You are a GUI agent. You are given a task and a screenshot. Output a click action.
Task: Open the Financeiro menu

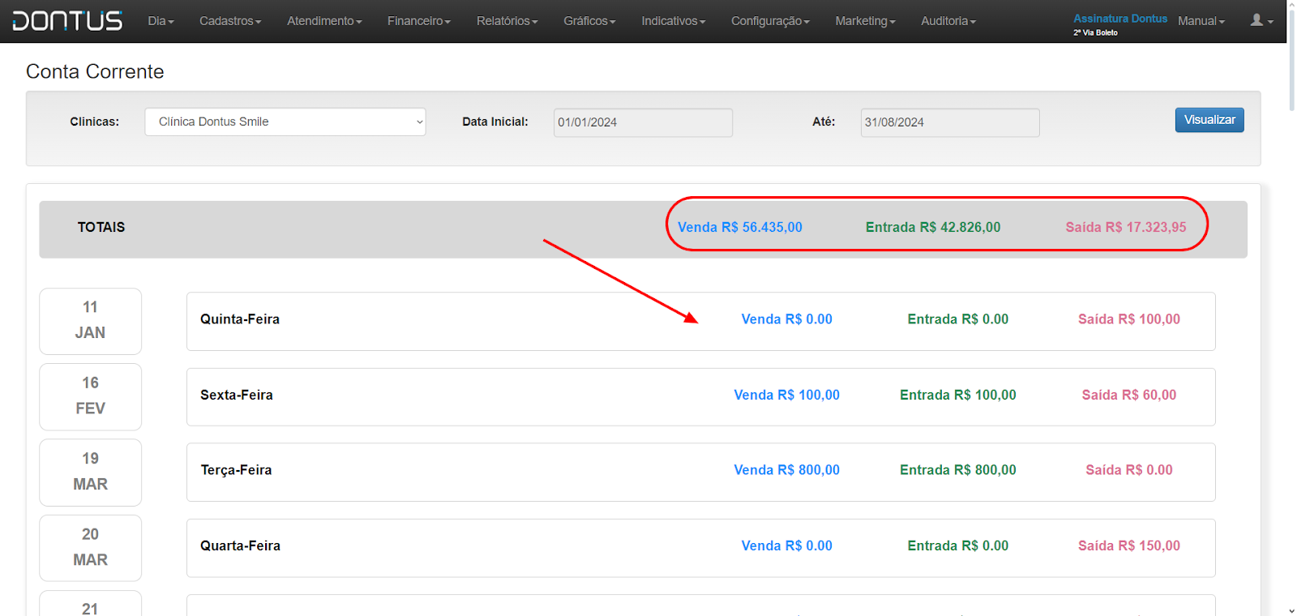coord(418,21)
